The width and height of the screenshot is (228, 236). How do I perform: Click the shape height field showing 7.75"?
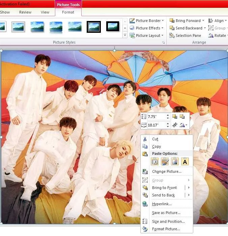[x=156, y=117]
